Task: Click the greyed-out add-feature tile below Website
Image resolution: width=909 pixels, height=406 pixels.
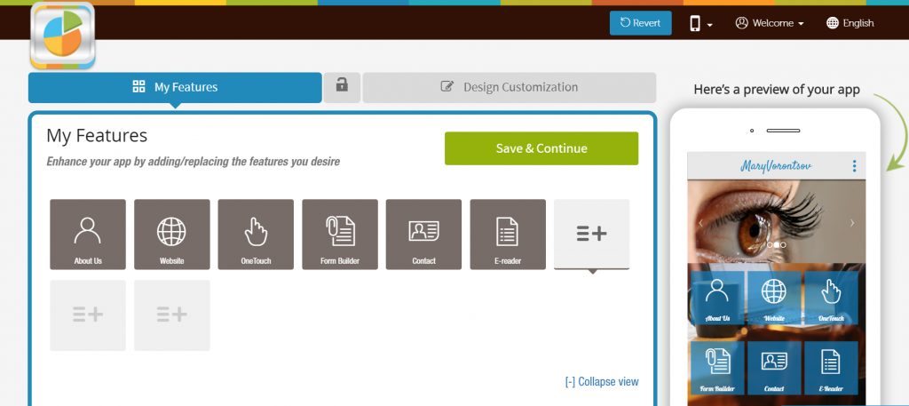Action: tap(171, 315)
